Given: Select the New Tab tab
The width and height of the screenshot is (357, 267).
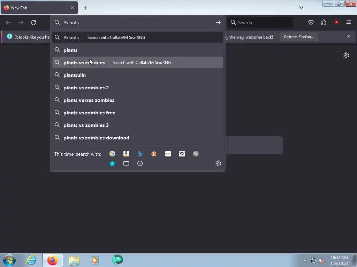Looking at the screenshot, I should pos(39,8).
